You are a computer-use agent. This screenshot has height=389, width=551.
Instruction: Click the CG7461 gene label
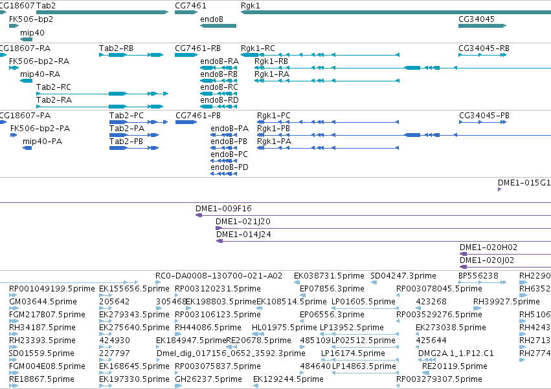coord(190,6)
